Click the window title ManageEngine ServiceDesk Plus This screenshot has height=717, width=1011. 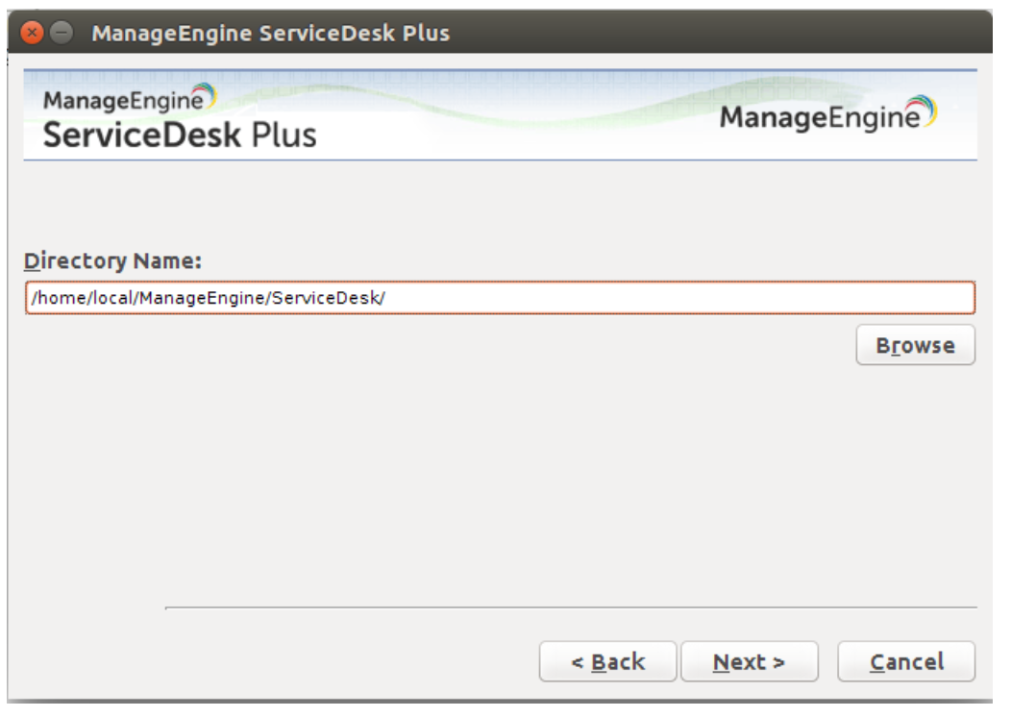click(270, 34)
